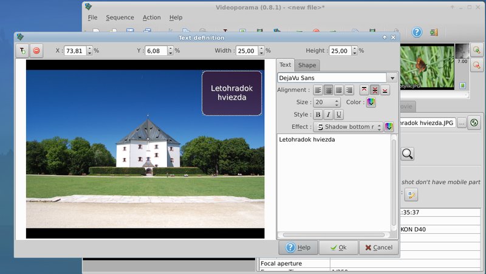Open the Sequence menu
This screenshot has height=274, width=486.
click(120, 18)
